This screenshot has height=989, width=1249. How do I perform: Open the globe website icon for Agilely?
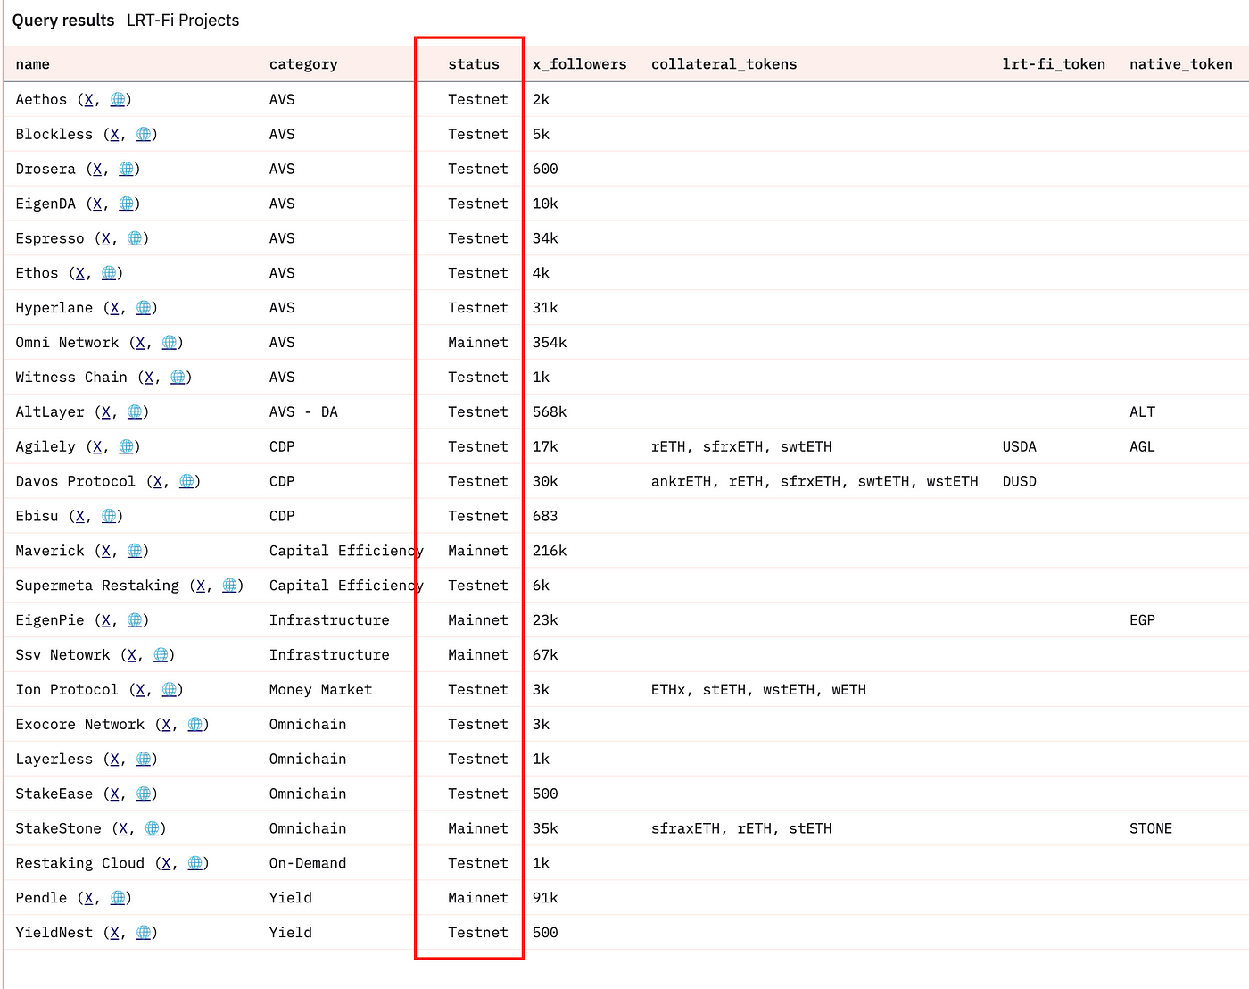tap(127, 446)
